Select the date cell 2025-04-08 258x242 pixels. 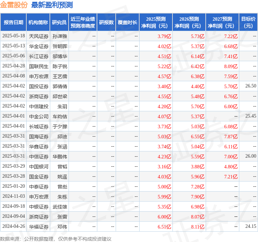pyautogui.click(x=14, y=76)
